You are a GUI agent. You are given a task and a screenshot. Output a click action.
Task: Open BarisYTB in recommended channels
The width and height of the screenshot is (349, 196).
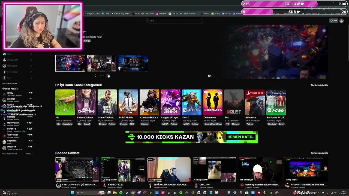click(x=17, y=130)
